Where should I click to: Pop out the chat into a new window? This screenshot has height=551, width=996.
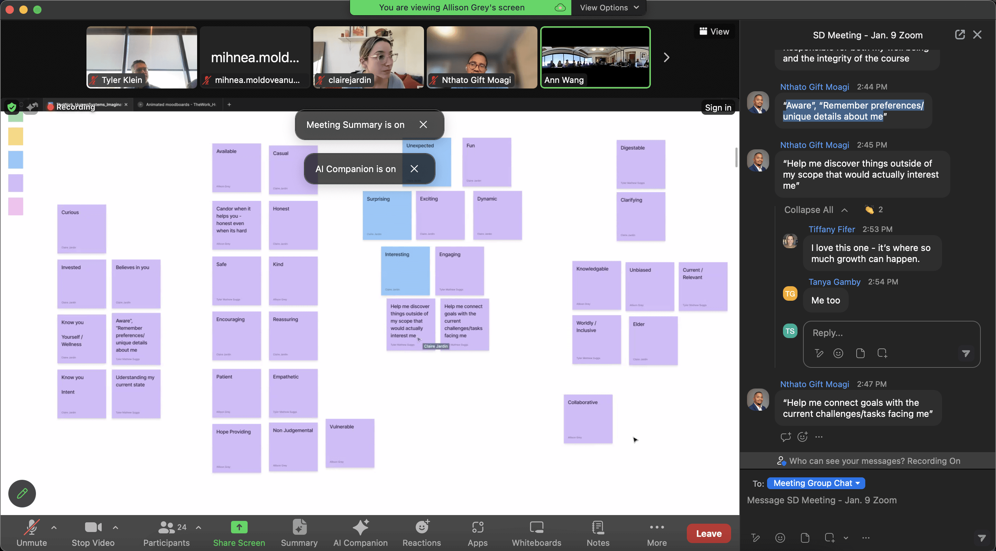coord(960,35)
